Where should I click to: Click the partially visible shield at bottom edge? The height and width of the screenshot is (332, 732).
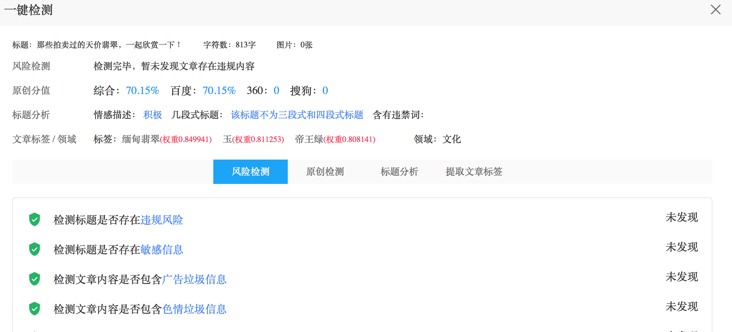pyautogui.click(x=34, y=330)
